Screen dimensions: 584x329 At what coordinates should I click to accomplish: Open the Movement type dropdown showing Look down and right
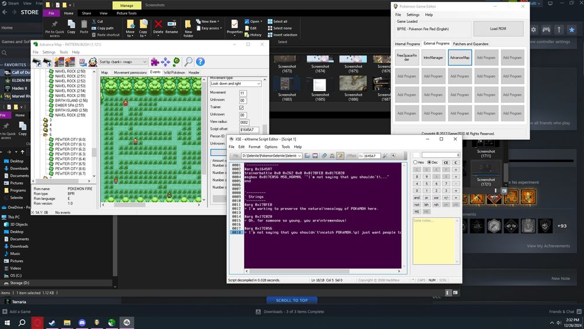[x=235, y=84]
